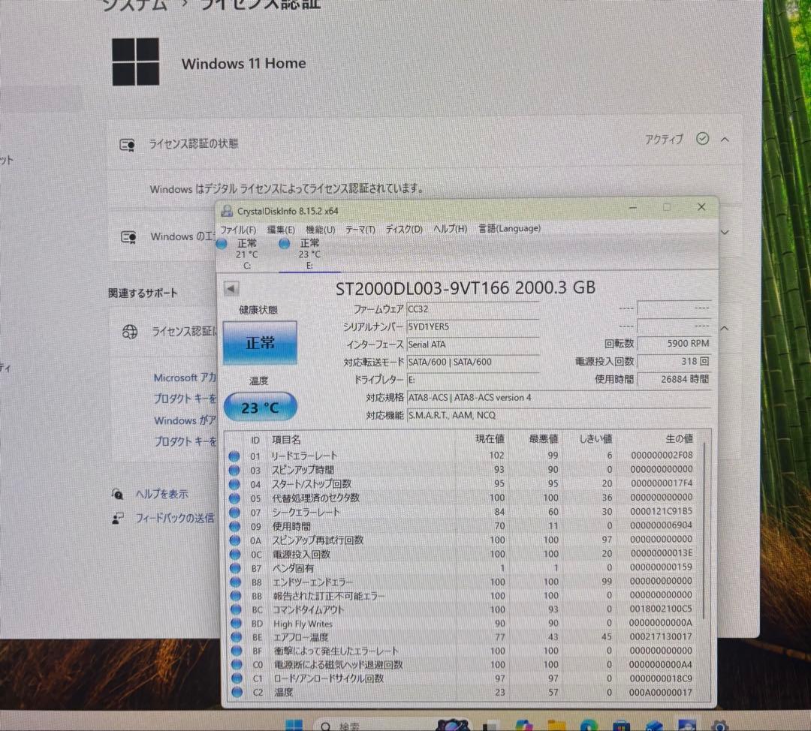This screenshot has width=811, height=731.
Task: Open the Windows Start button on taskbar
Action: click(294, 725)
